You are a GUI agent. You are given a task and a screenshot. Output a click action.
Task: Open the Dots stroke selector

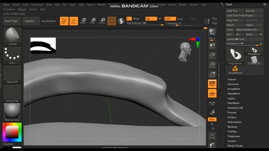click(12, 55)
